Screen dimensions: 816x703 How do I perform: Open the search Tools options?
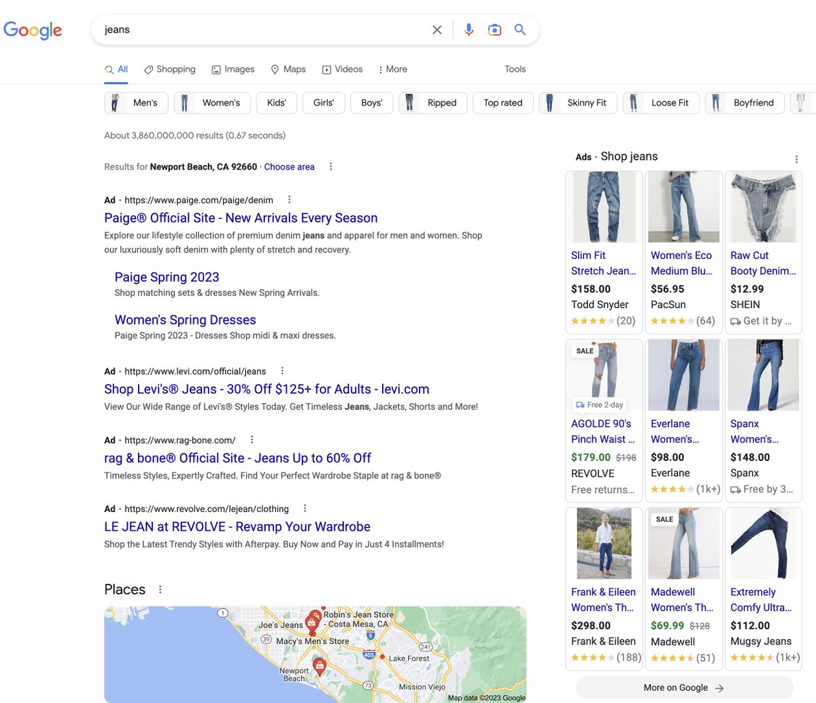coord(515,69)
